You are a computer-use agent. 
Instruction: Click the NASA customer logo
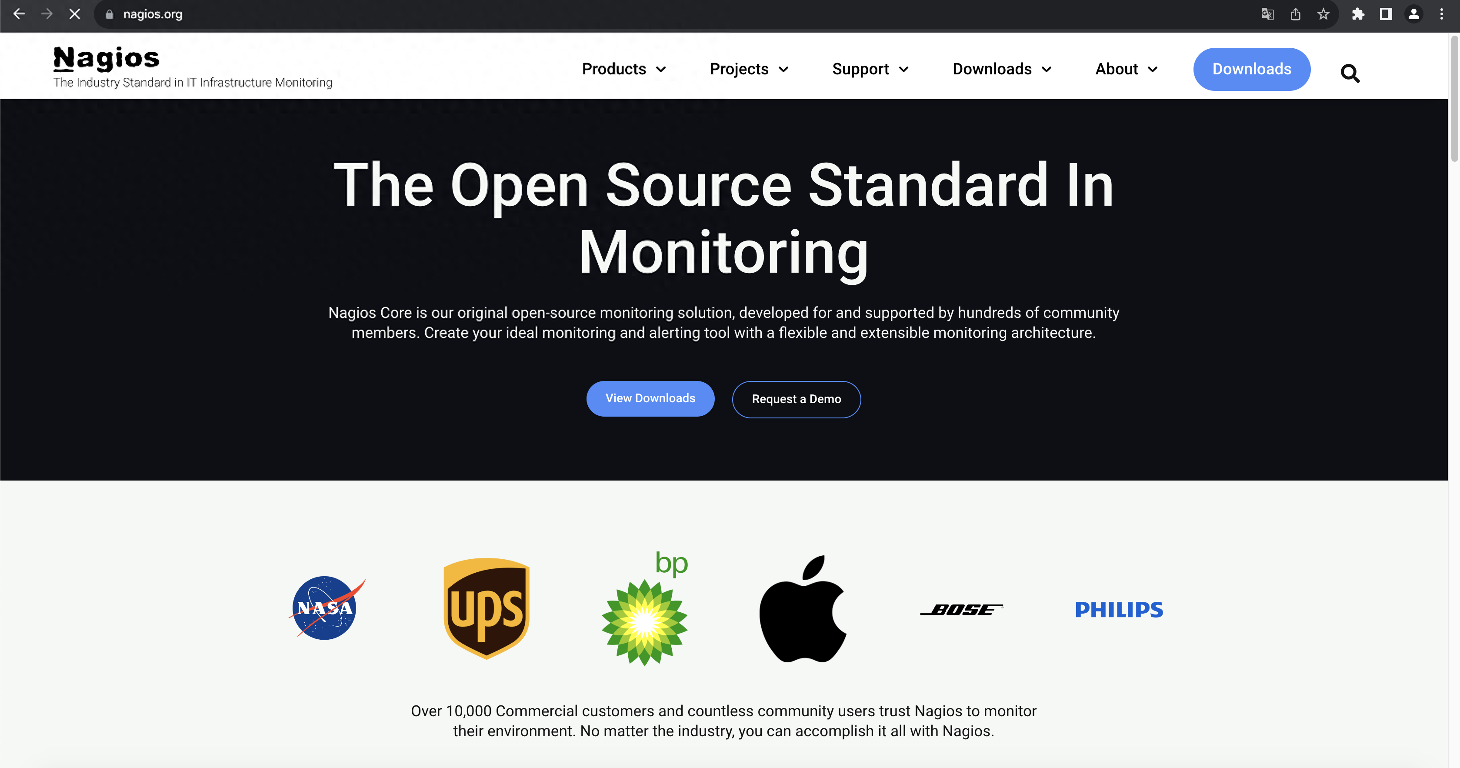coord(327,608)
